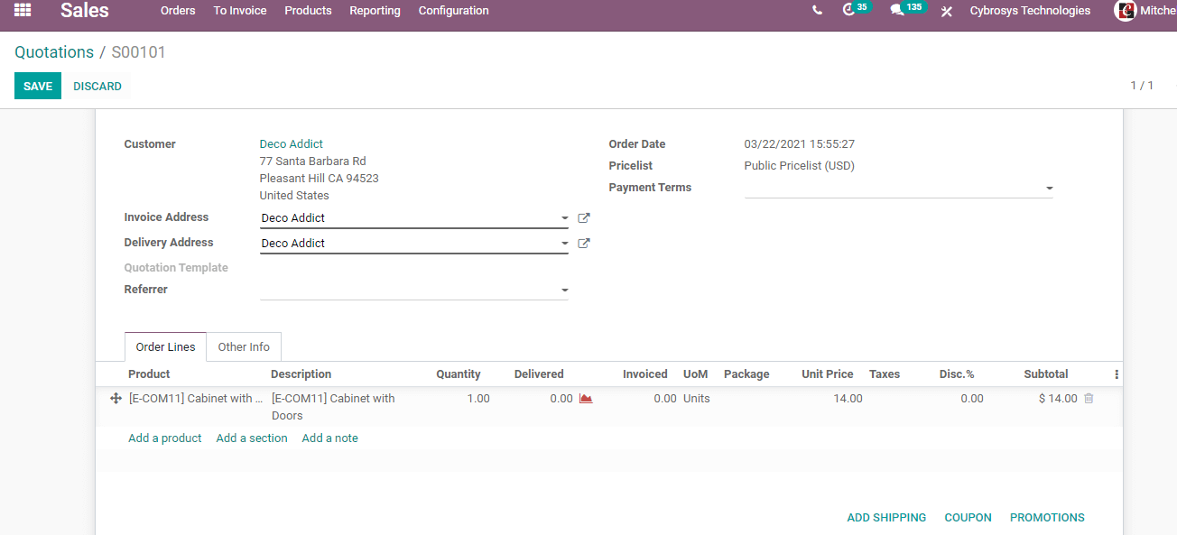Grab the order line drag handle
The height and width of the screenshot is (535, 1177).
(116, 398)
